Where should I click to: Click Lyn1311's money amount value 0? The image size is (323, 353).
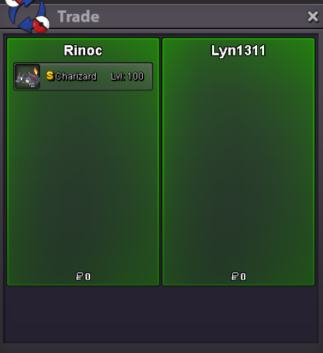243,277
